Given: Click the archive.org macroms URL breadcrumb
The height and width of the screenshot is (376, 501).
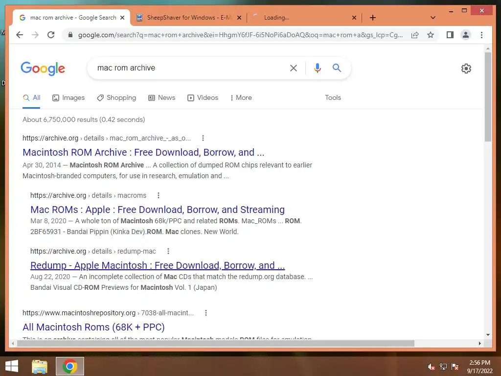Looking at the screenshot, I should click(x=88, y=195).
